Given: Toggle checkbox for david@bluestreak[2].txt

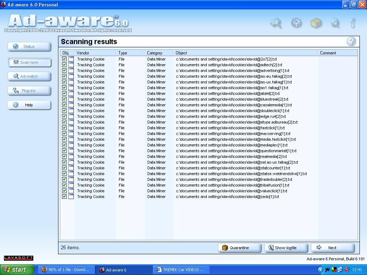Looking at the screenshot, I should 65,99.
